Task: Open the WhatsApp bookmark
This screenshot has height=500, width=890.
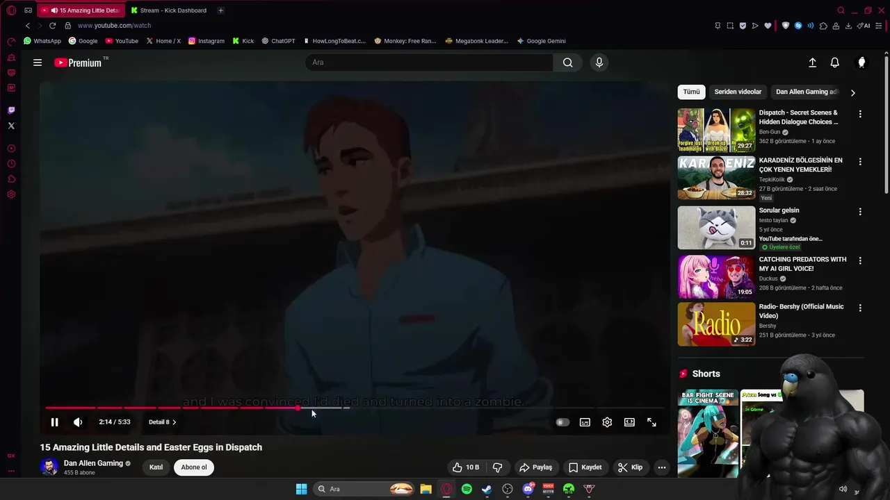Action: [42, 41]
